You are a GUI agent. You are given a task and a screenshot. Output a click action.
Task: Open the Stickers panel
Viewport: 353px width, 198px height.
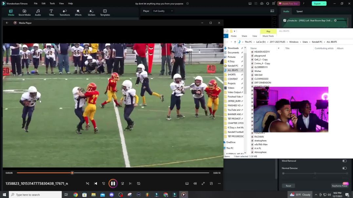pos(91,12)
